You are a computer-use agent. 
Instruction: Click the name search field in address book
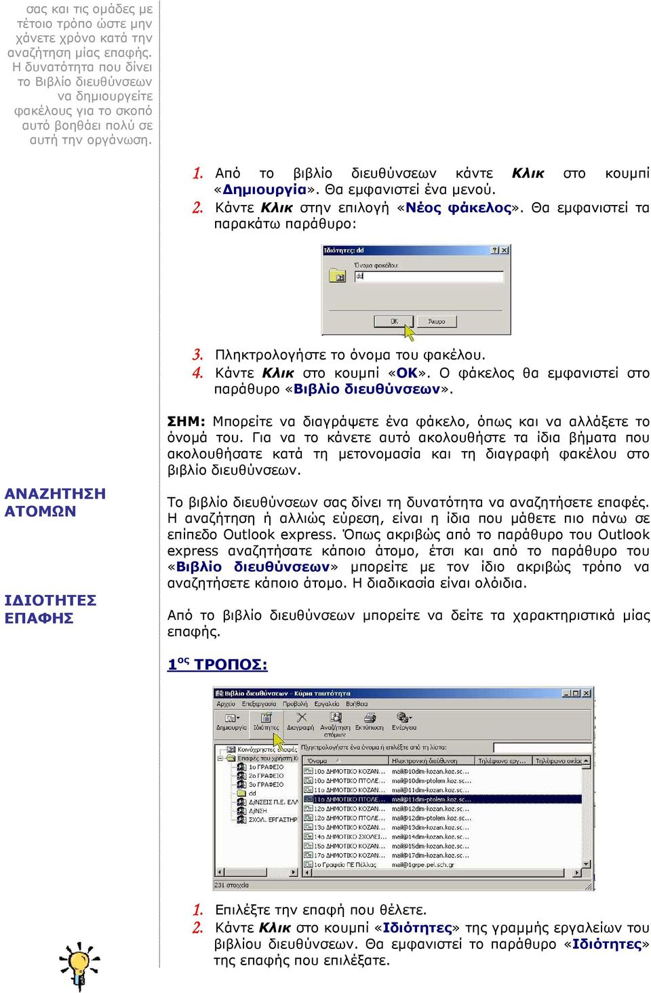pos(543,747)
